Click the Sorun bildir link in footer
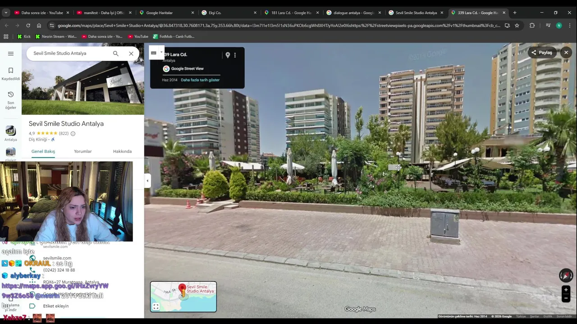The height and width of the screenshot is (324, 577). point(564,317)
